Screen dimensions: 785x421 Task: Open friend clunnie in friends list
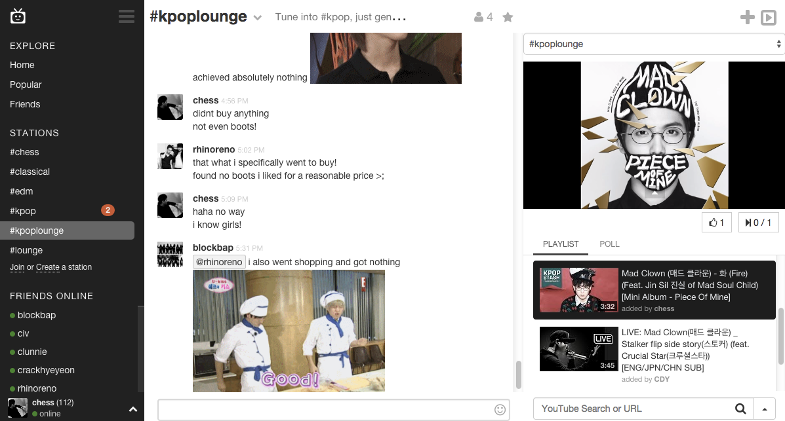pyautogui.click(x=32, y=352)
